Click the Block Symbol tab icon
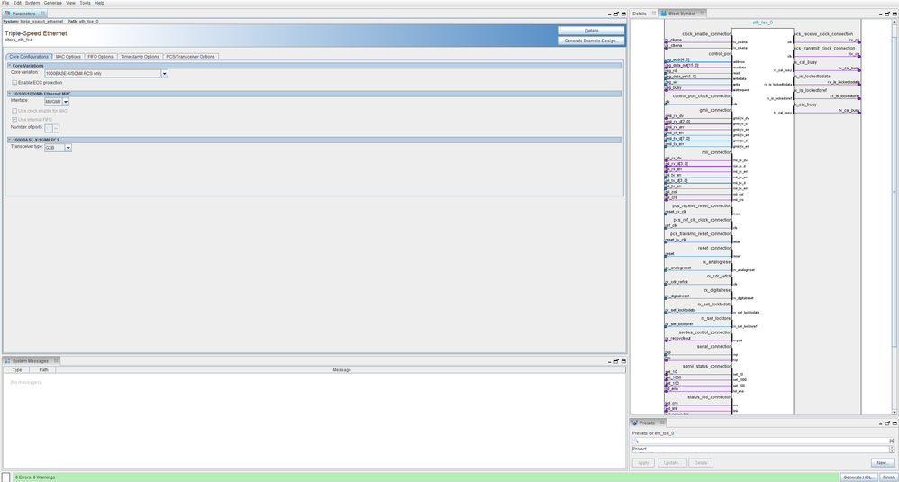Image resolution: width=899 pixels, height=482 pixels. [x=663, y=14]
